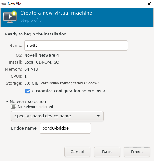
Task: Click the Create a new virtual machine heading
Action: click(56, 13)
